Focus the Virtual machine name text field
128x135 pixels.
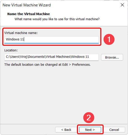coord(52,40)
